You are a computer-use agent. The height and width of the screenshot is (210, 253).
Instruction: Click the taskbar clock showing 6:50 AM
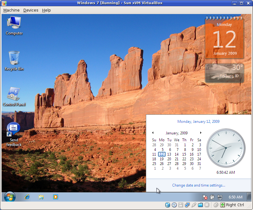pyautogui.click(x=235, y=197)
